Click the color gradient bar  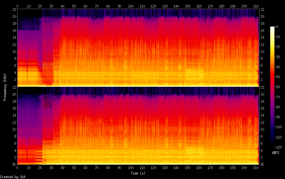272,87
